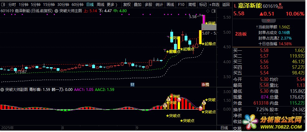307x132 pixels.
Task: Click the 多股 multi-stock button
Action: (149, 4)
